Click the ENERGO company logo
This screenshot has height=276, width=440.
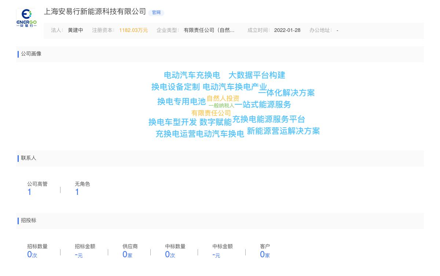26,17
